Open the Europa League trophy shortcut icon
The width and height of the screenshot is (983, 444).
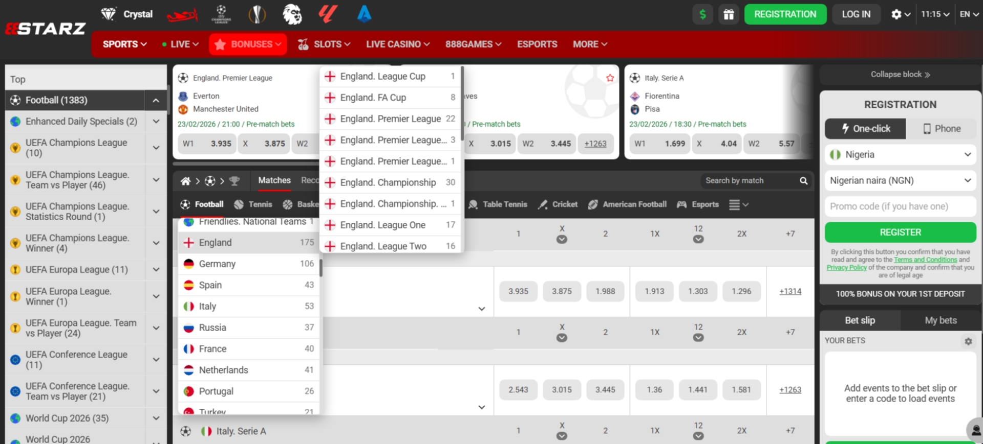[257, 14]
